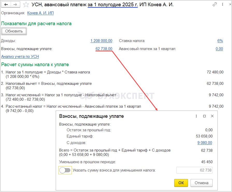
Task: Cancel dialog with Отмена button
Action: [201, 183]
